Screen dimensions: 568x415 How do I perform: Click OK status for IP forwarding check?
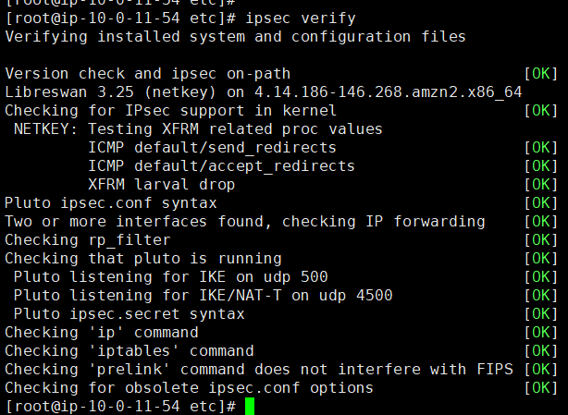tap(541, 222)
